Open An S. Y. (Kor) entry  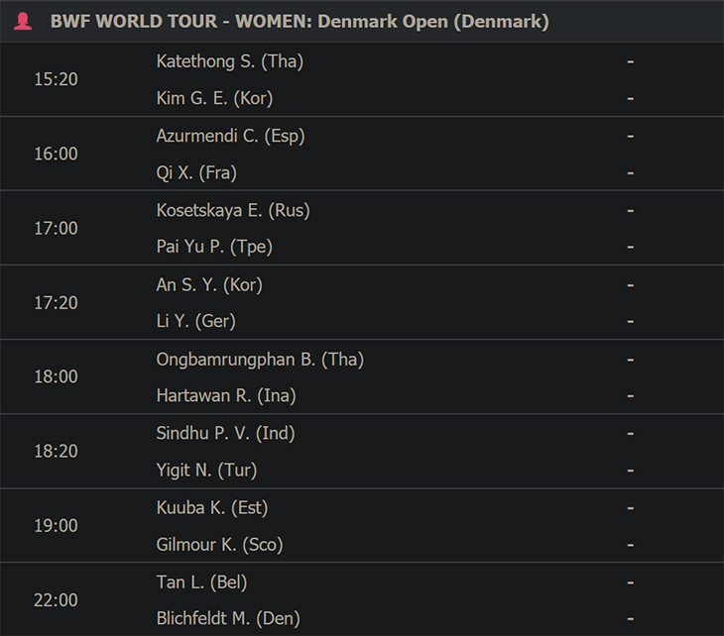pos(209,285)
